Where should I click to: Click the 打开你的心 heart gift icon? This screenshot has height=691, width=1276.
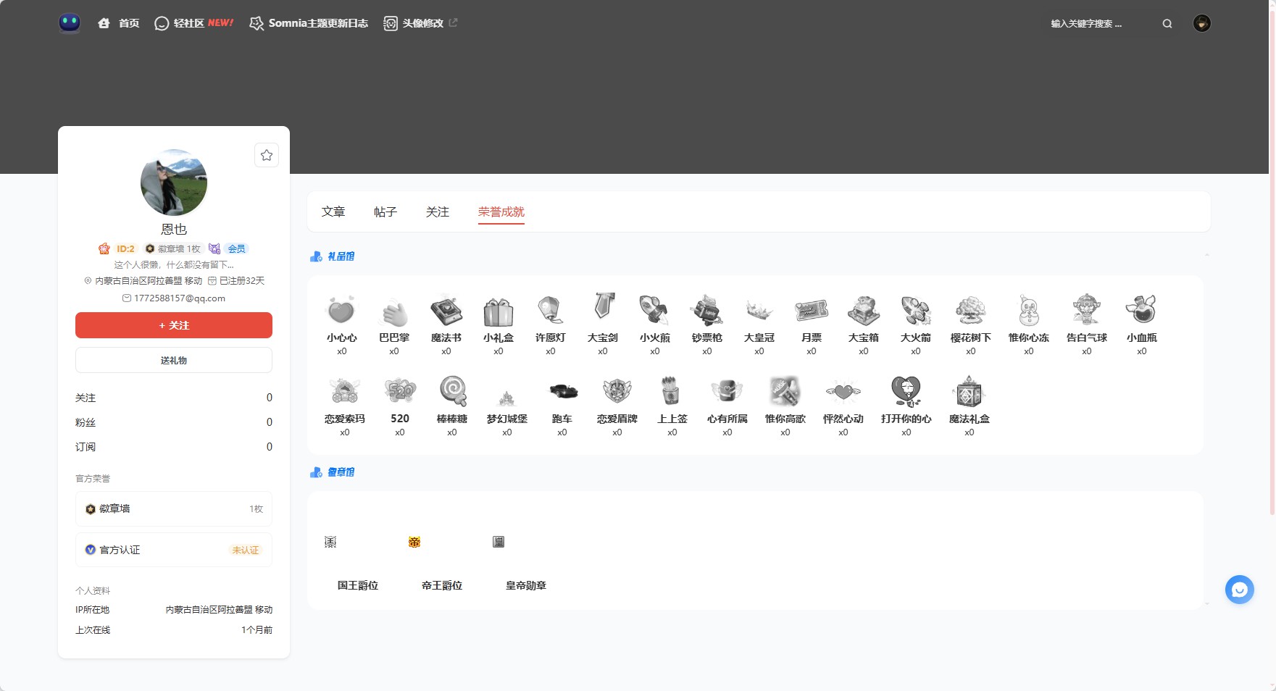[906, 391]
